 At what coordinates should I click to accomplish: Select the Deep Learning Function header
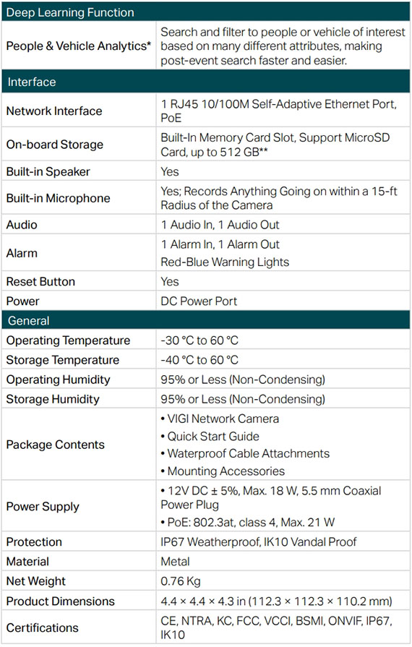tap(206, 12)
